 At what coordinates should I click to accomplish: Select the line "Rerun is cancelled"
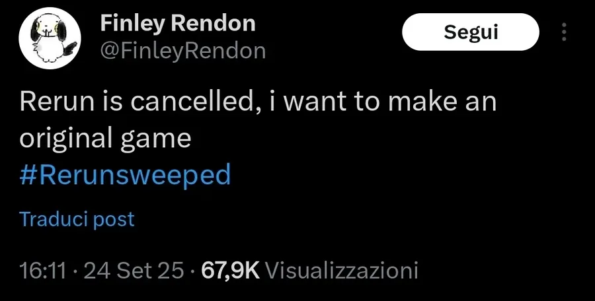[x=141, y=103]
